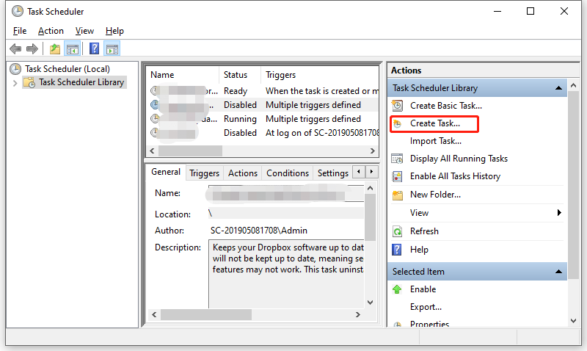Click the Enable All Tasks History icon

[397, 176]
